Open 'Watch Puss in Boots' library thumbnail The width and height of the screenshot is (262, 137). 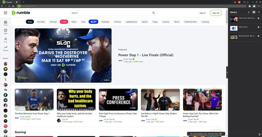pos(234,19)
